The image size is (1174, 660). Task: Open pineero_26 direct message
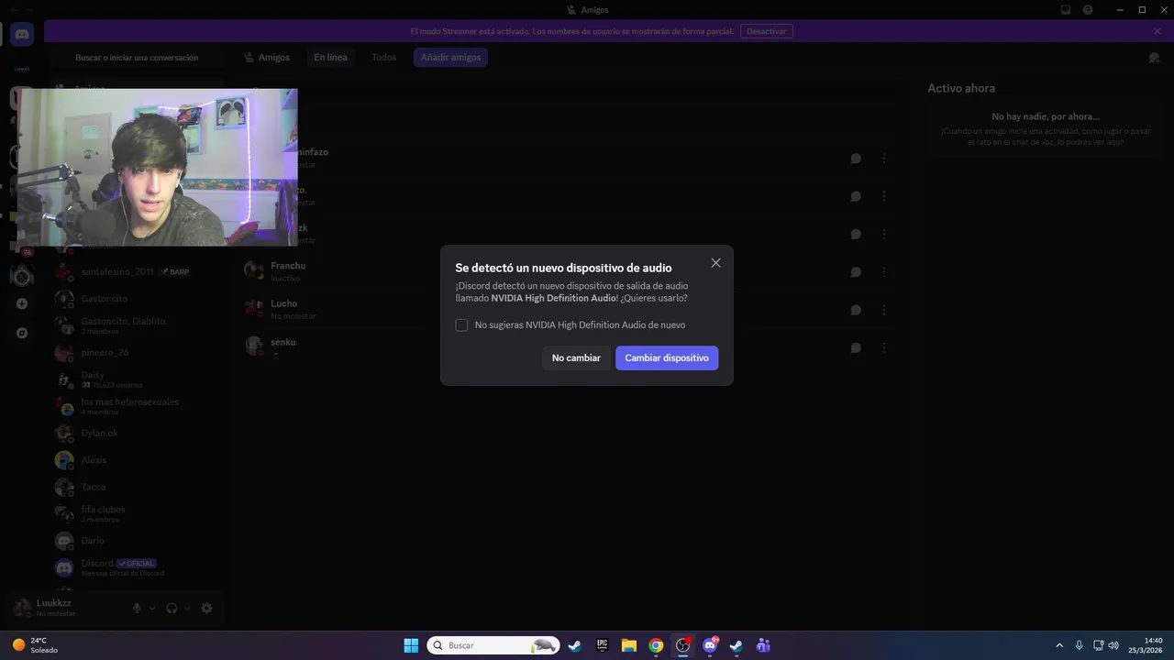138,352
